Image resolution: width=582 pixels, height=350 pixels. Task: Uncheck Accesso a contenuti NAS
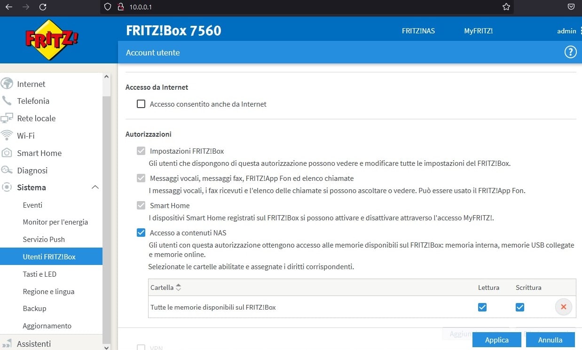[x=141, y=233]
